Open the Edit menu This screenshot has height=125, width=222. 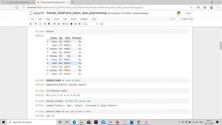[x=40, y=19]
